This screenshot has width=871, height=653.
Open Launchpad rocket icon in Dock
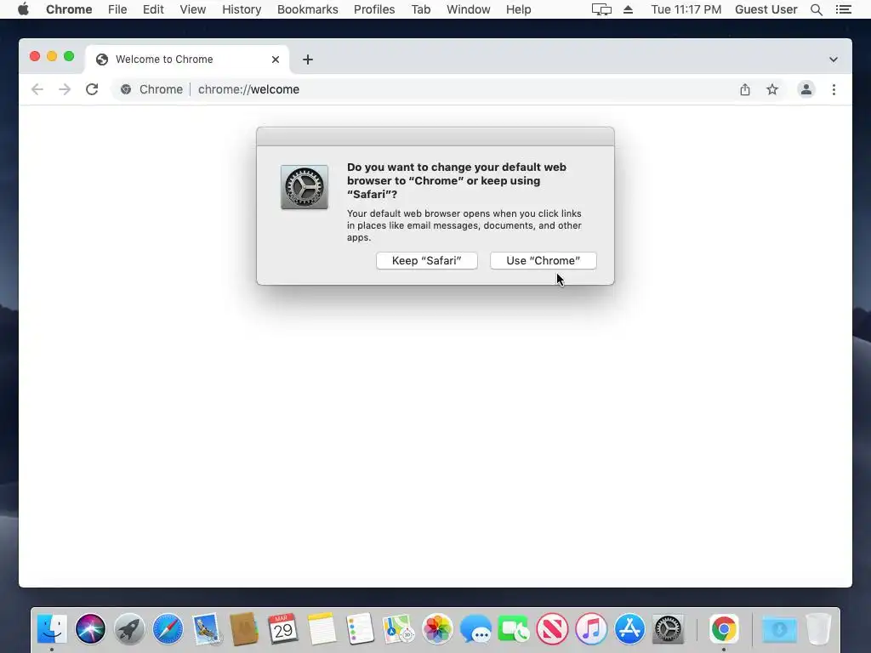pos(129,629)
